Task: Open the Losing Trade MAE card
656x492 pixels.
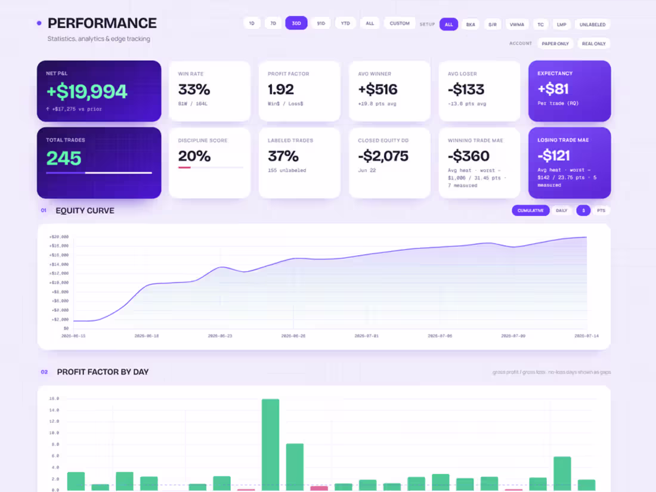Action: tap(570, 163)
